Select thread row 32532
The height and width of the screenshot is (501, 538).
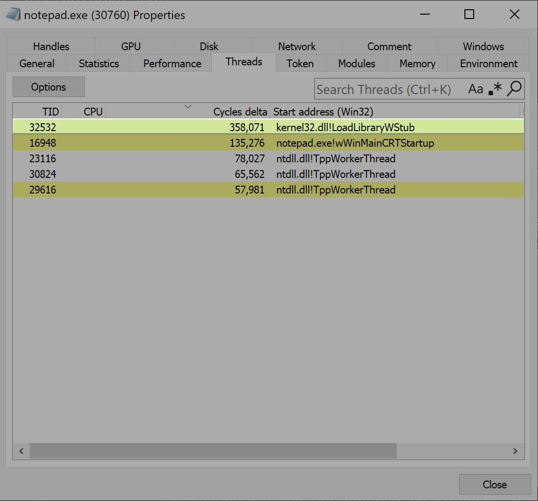269,127
